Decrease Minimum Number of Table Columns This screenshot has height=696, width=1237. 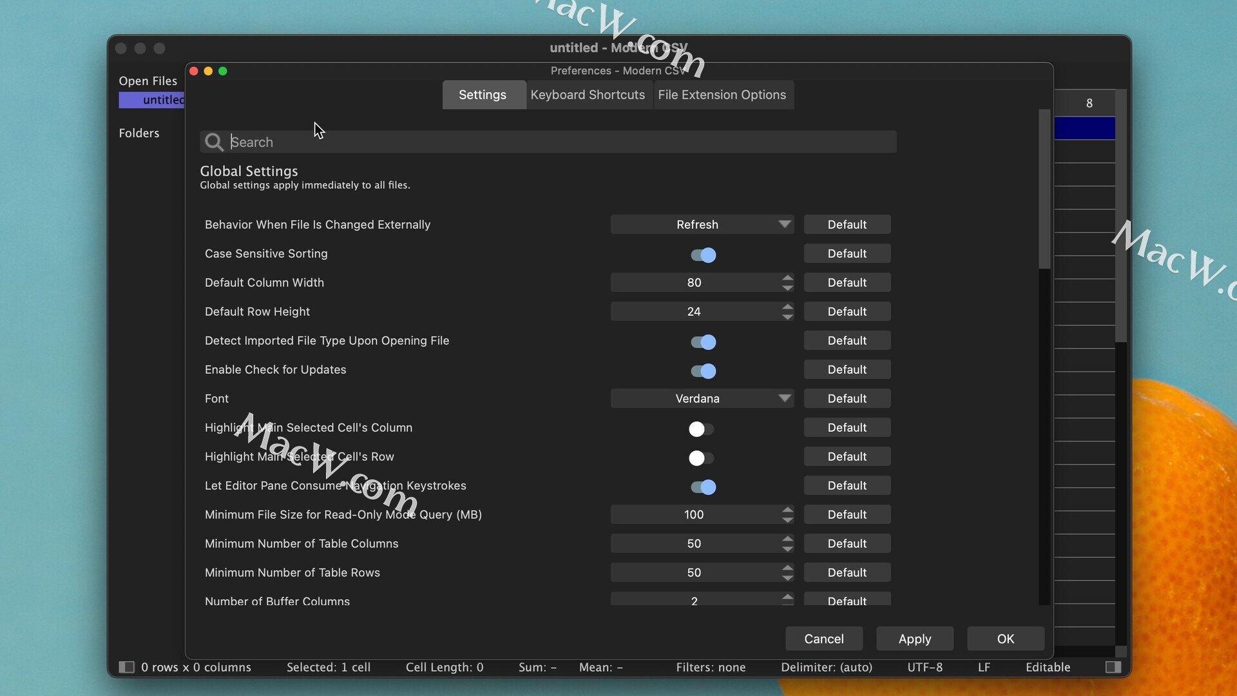[787, 548]
